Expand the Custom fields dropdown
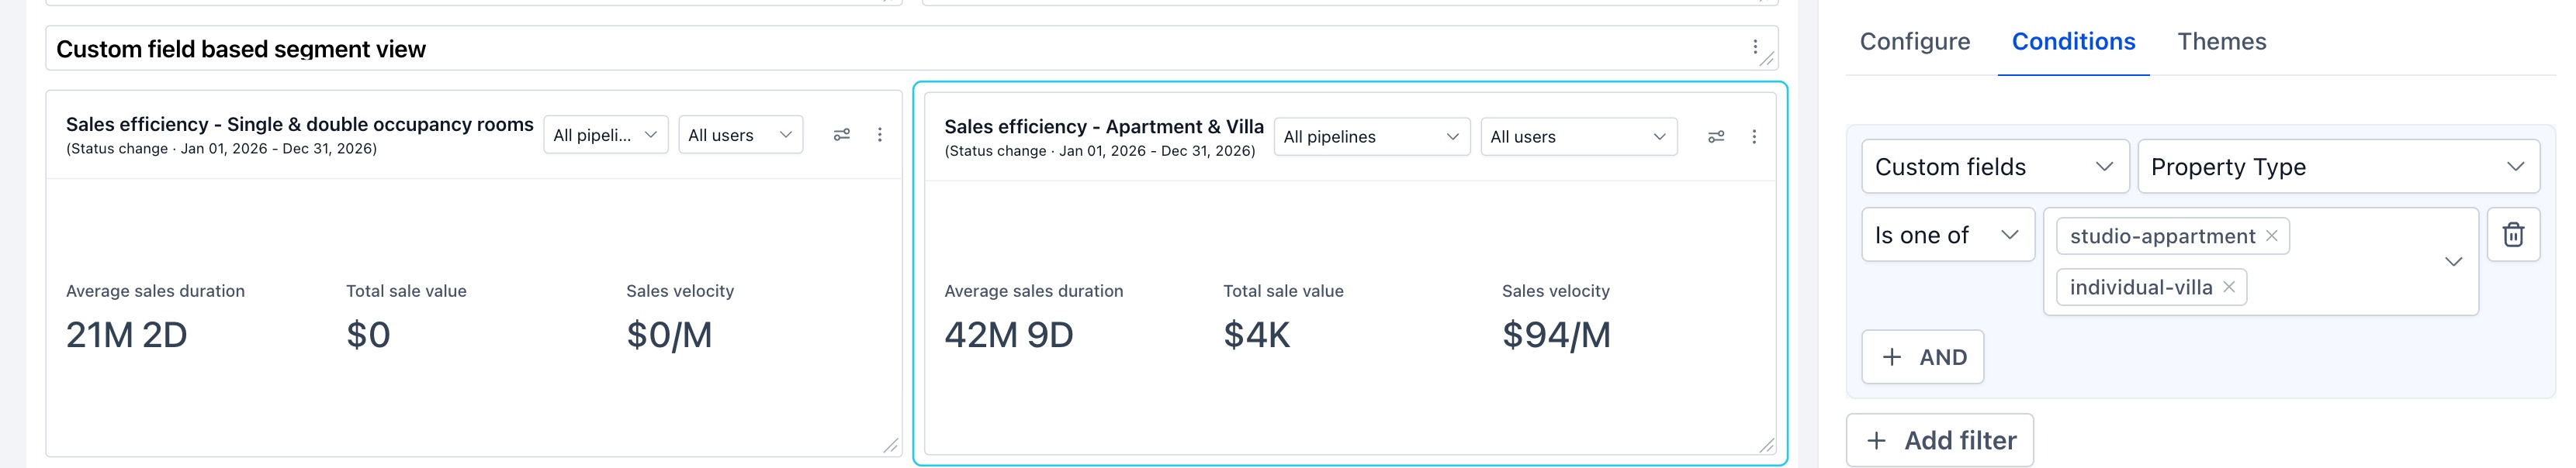Viewport: 2576px width, 468px height. click(x=1995, y=167)
